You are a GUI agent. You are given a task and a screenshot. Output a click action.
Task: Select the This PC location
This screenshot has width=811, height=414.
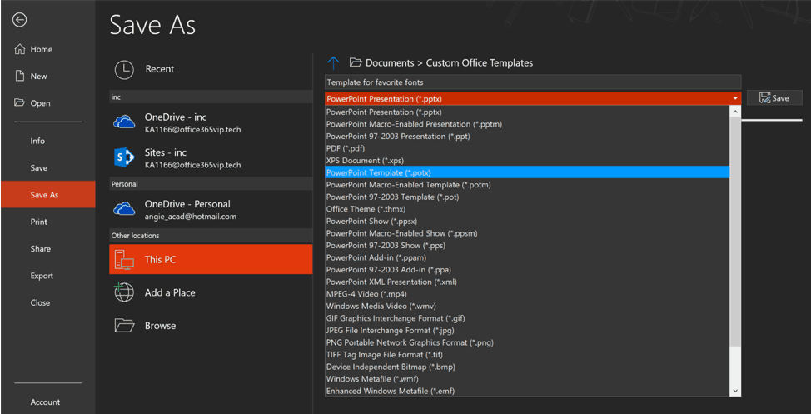[211, 259]
